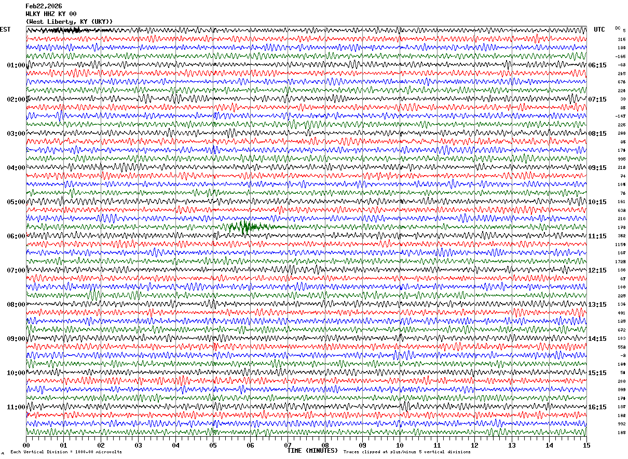Click the 'Traces clipped at plus/minus 5 vertical divisions' note
The width and height of the screenshot is (628, 459).
[407, 452]
